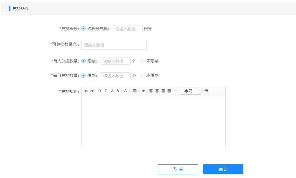Toggle italic formatting
296x178 pixels.
pyautogui.click(x=106, y=91)
